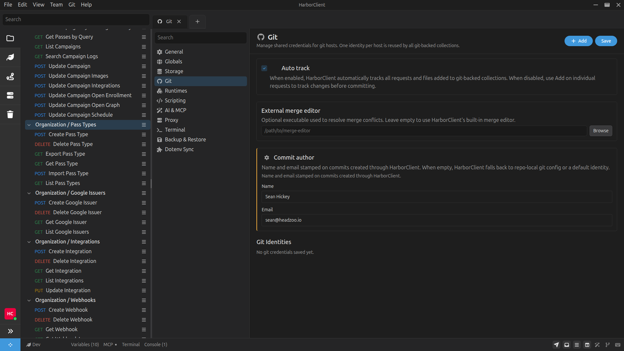Open the Edit menu
624x351 pixels.
pos(22,4)
